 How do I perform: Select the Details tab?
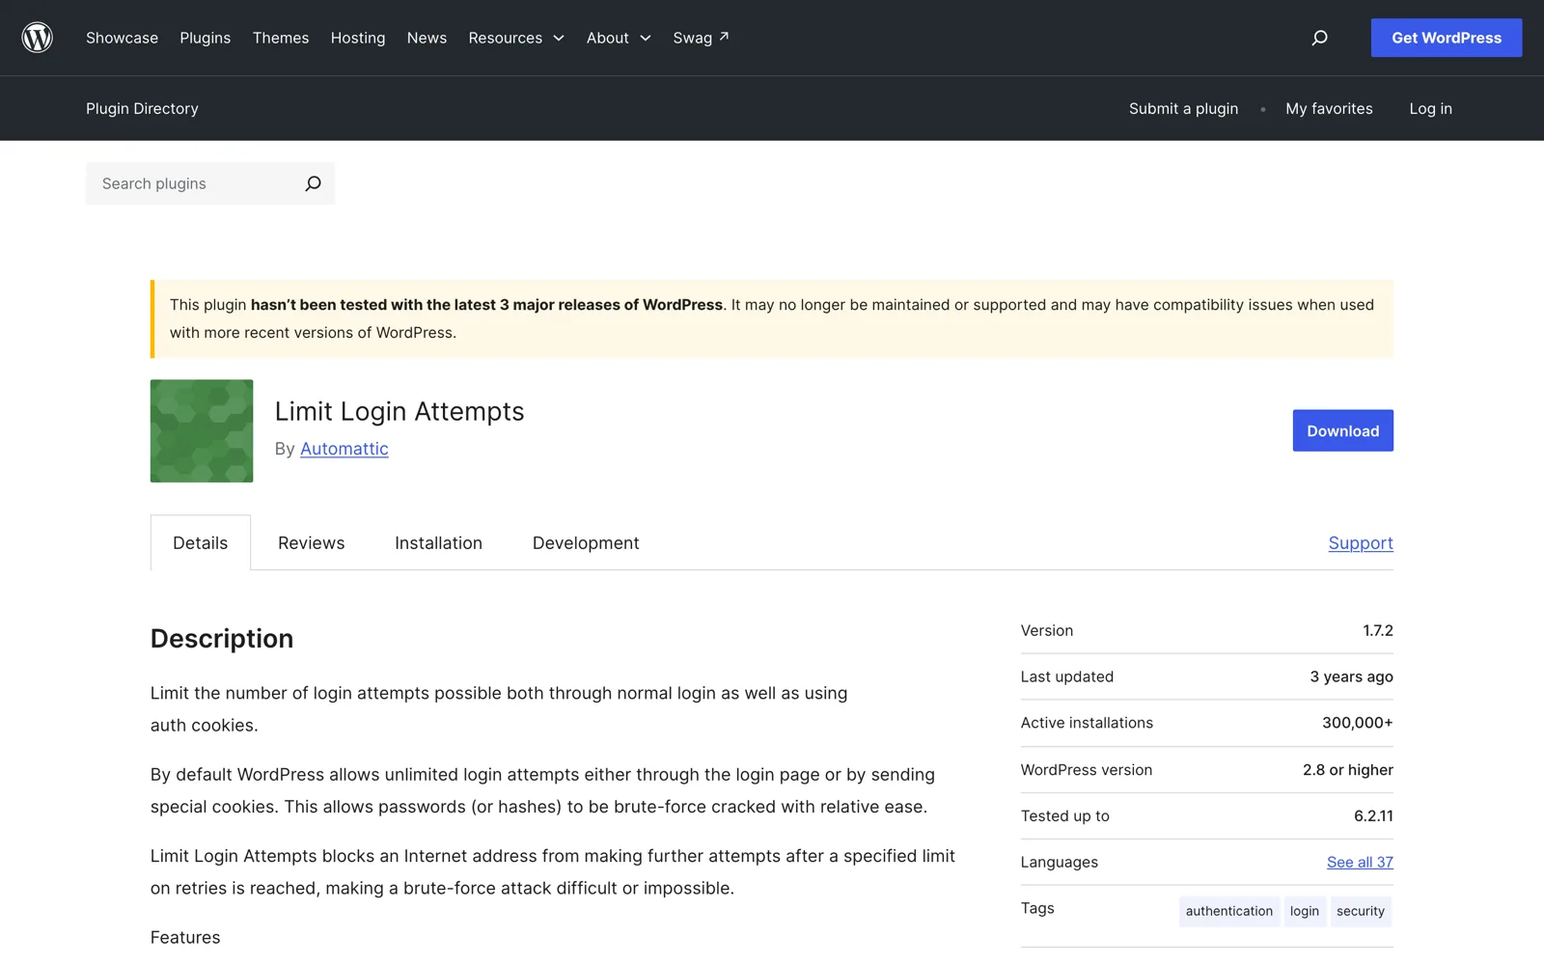(x=201, y=542)
